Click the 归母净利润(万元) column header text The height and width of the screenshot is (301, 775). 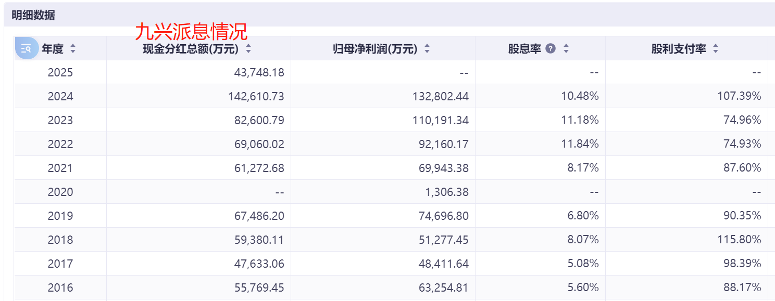point(376,49)
